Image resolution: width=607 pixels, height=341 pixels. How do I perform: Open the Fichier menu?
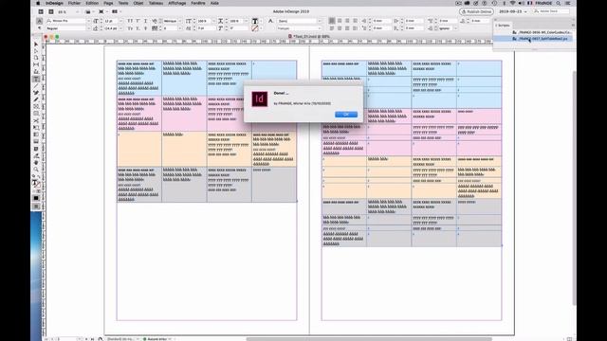pos(74,3)
